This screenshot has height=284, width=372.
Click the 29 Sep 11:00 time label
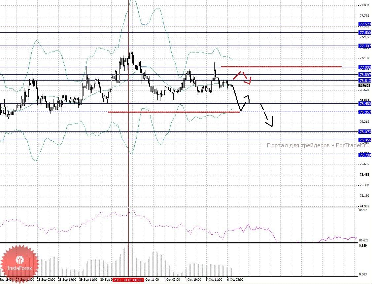click(x=88, y=280)
